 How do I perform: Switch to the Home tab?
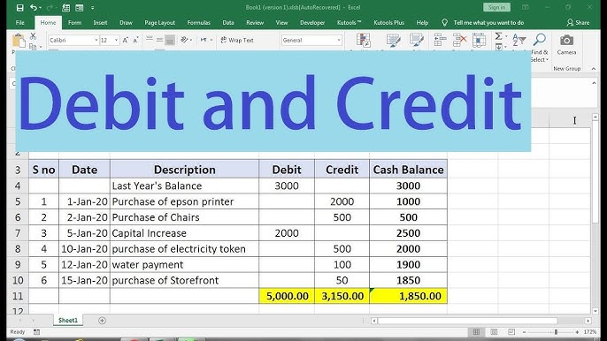48,23
